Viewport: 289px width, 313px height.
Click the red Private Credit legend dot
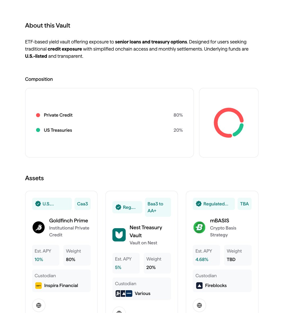(38, 115)
